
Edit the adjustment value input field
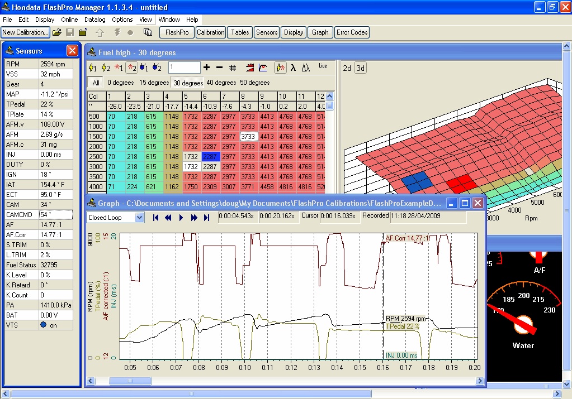point(184,68)
